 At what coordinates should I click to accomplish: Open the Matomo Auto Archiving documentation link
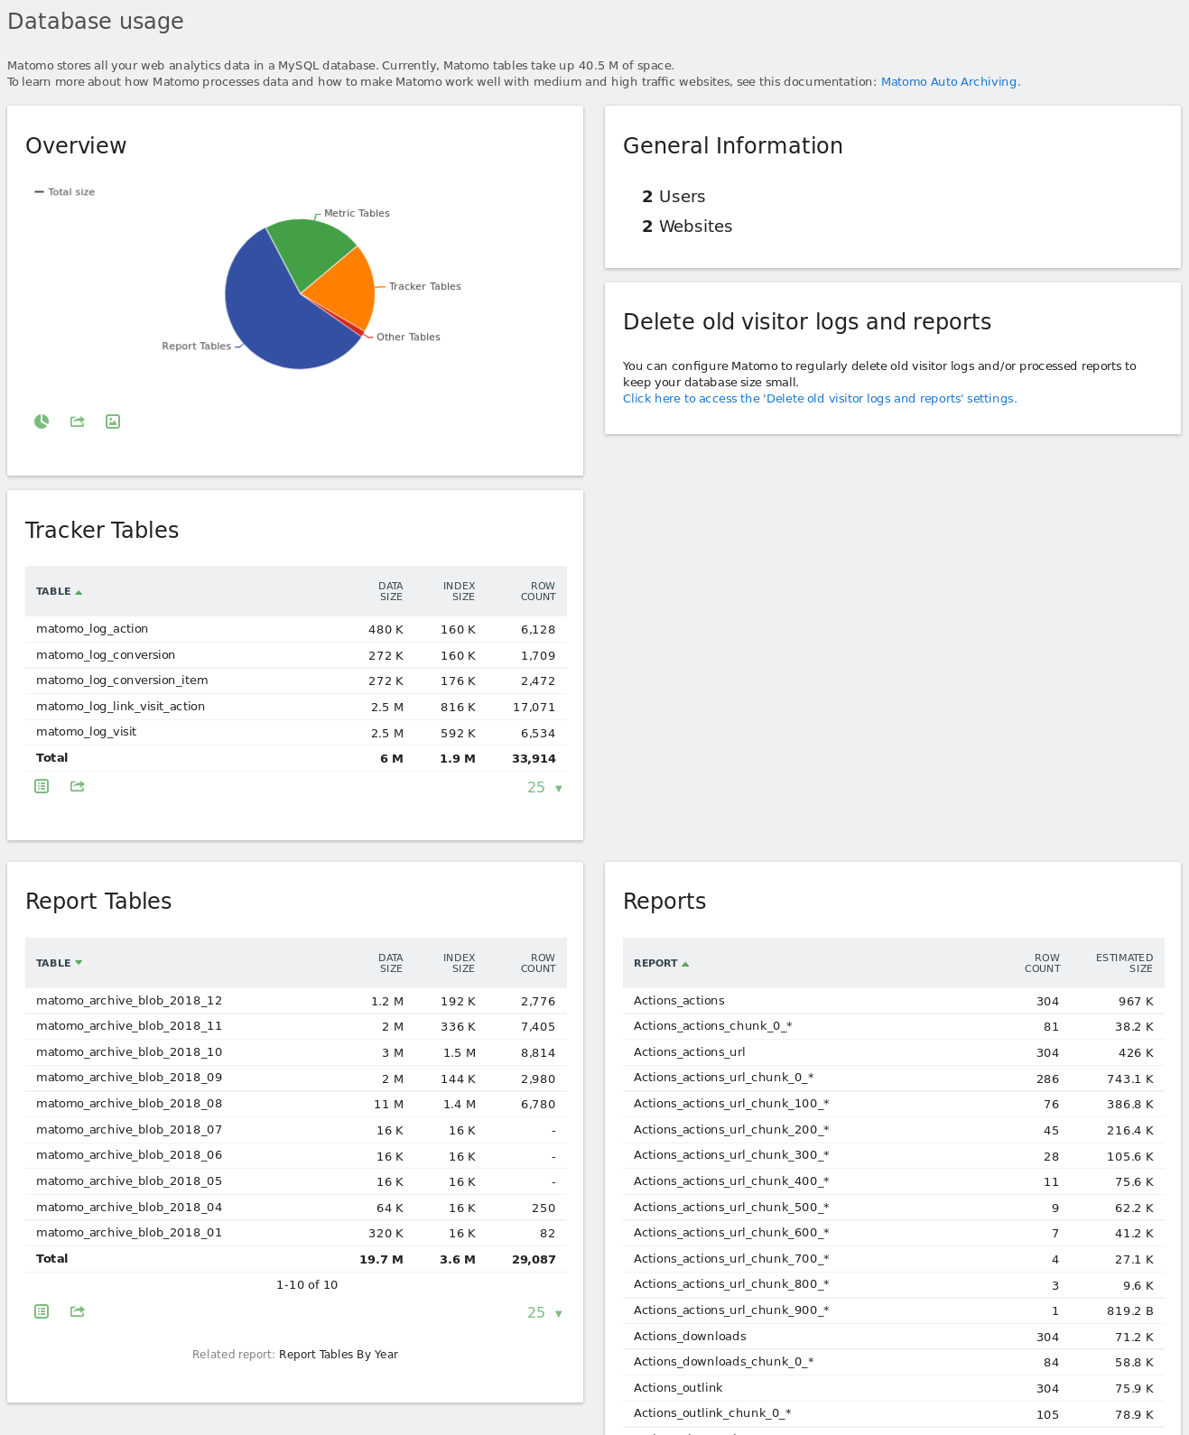[950, 82]
